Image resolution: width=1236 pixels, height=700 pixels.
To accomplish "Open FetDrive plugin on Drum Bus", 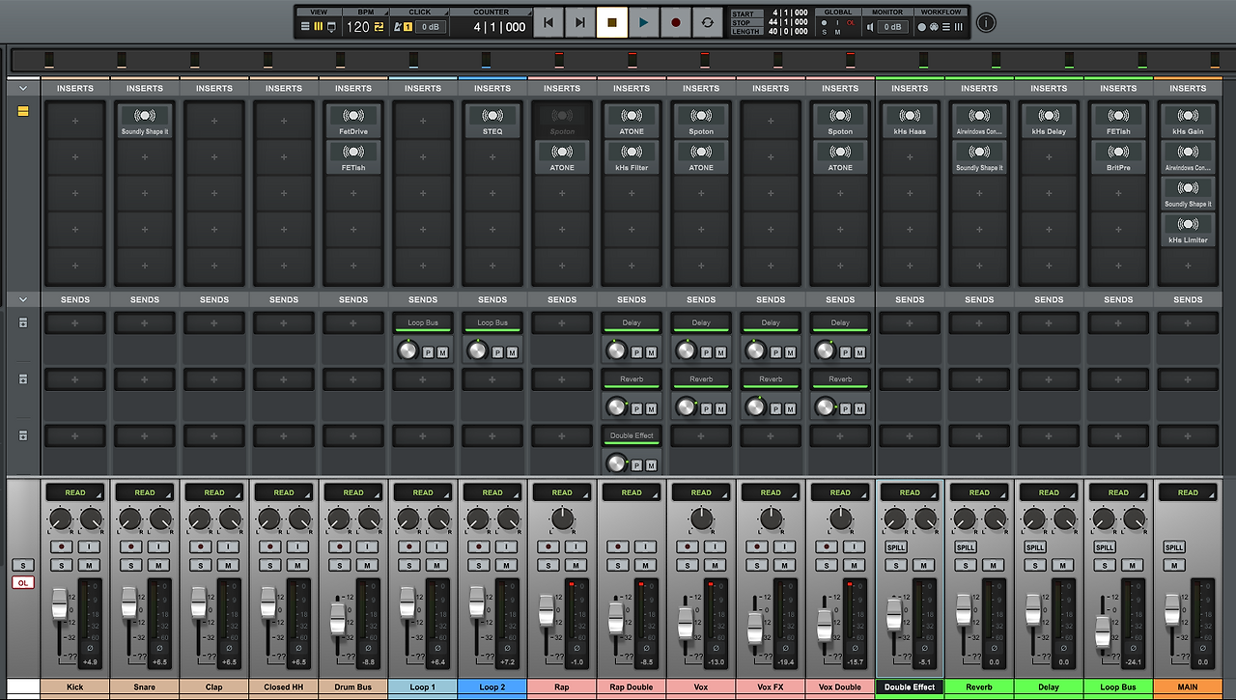I will click(x=353, y=121).
